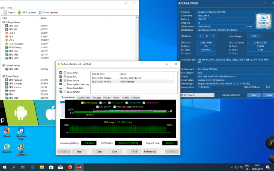Screen dimensions: 274x171
Task: Launch Edge from the taskbar
Action: (33, 167)
